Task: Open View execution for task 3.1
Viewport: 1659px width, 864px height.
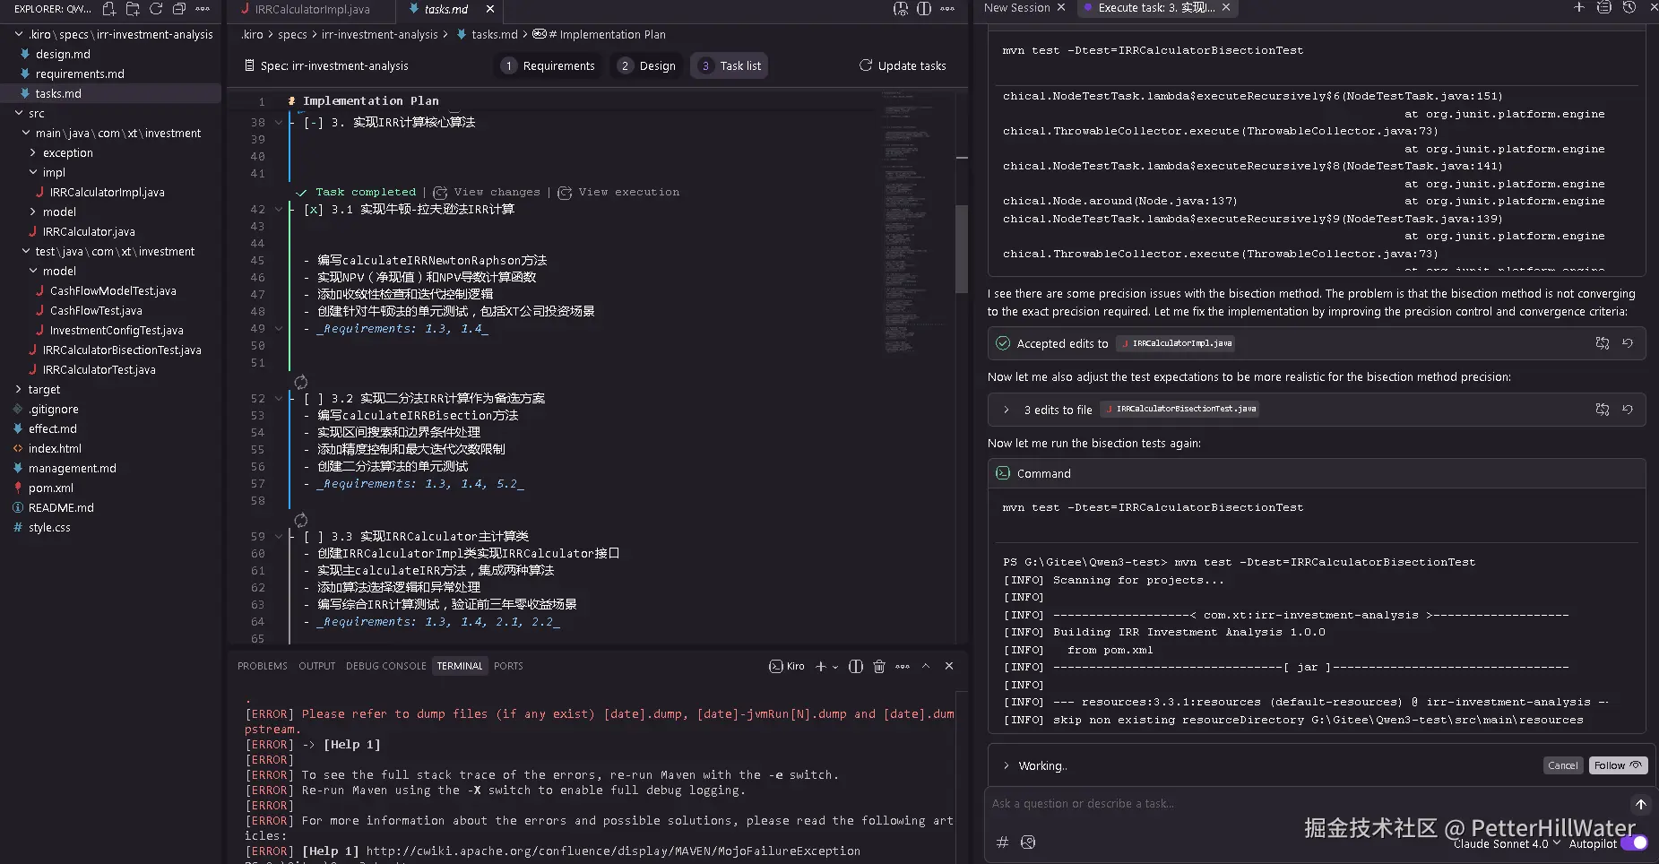Action: pyautogui.click(x=619, y=193)
